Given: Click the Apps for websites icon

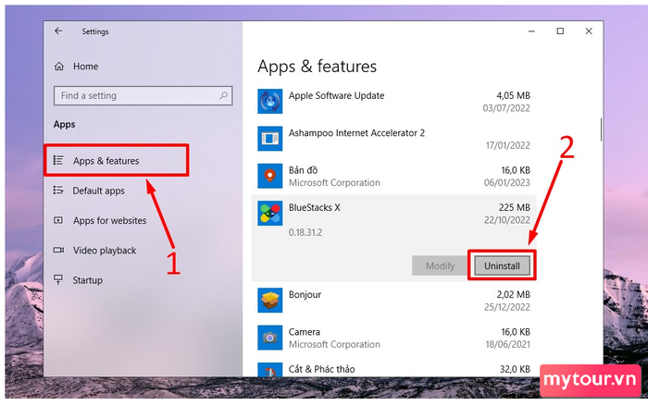Looking at the screenshot, I should point(58,220).
